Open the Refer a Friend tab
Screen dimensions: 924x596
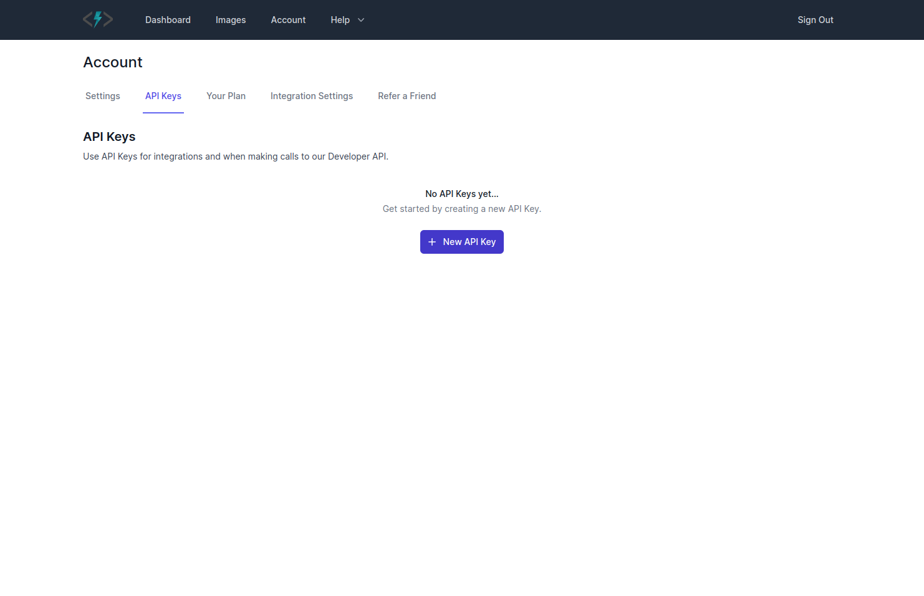click(x=407, y=96)
